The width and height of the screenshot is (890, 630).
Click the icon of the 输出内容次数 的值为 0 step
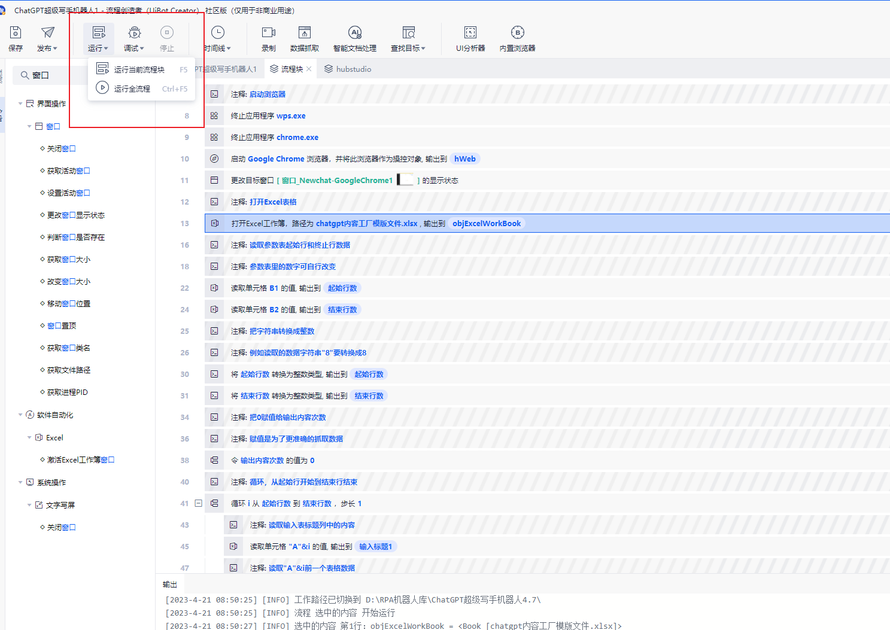pyautogui.click(x=214, y=461)
